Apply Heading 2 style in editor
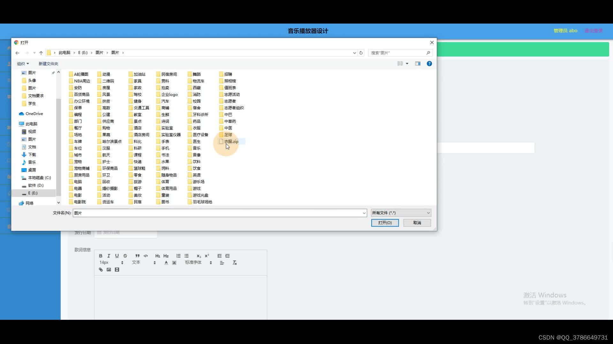Screen dimensions: 613x344 pyautogui.click(x=166, y=256)
